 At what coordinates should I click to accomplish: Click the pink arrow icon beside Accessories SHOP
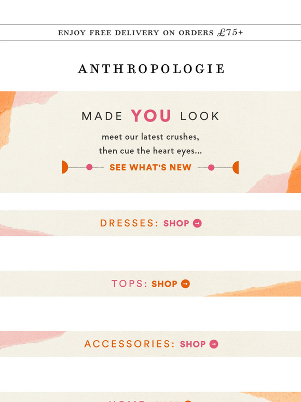(x=214, y=344)
